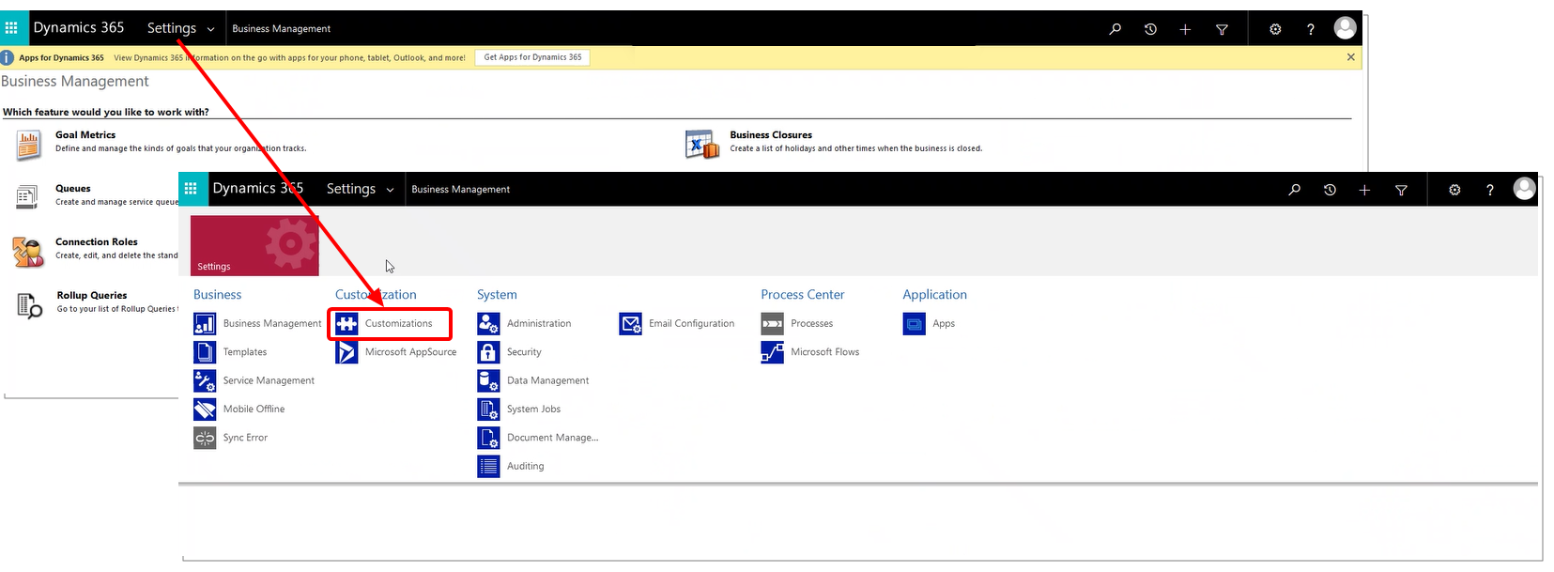
Task: Click the help question mark in back window
Action: coord(1311,29)
